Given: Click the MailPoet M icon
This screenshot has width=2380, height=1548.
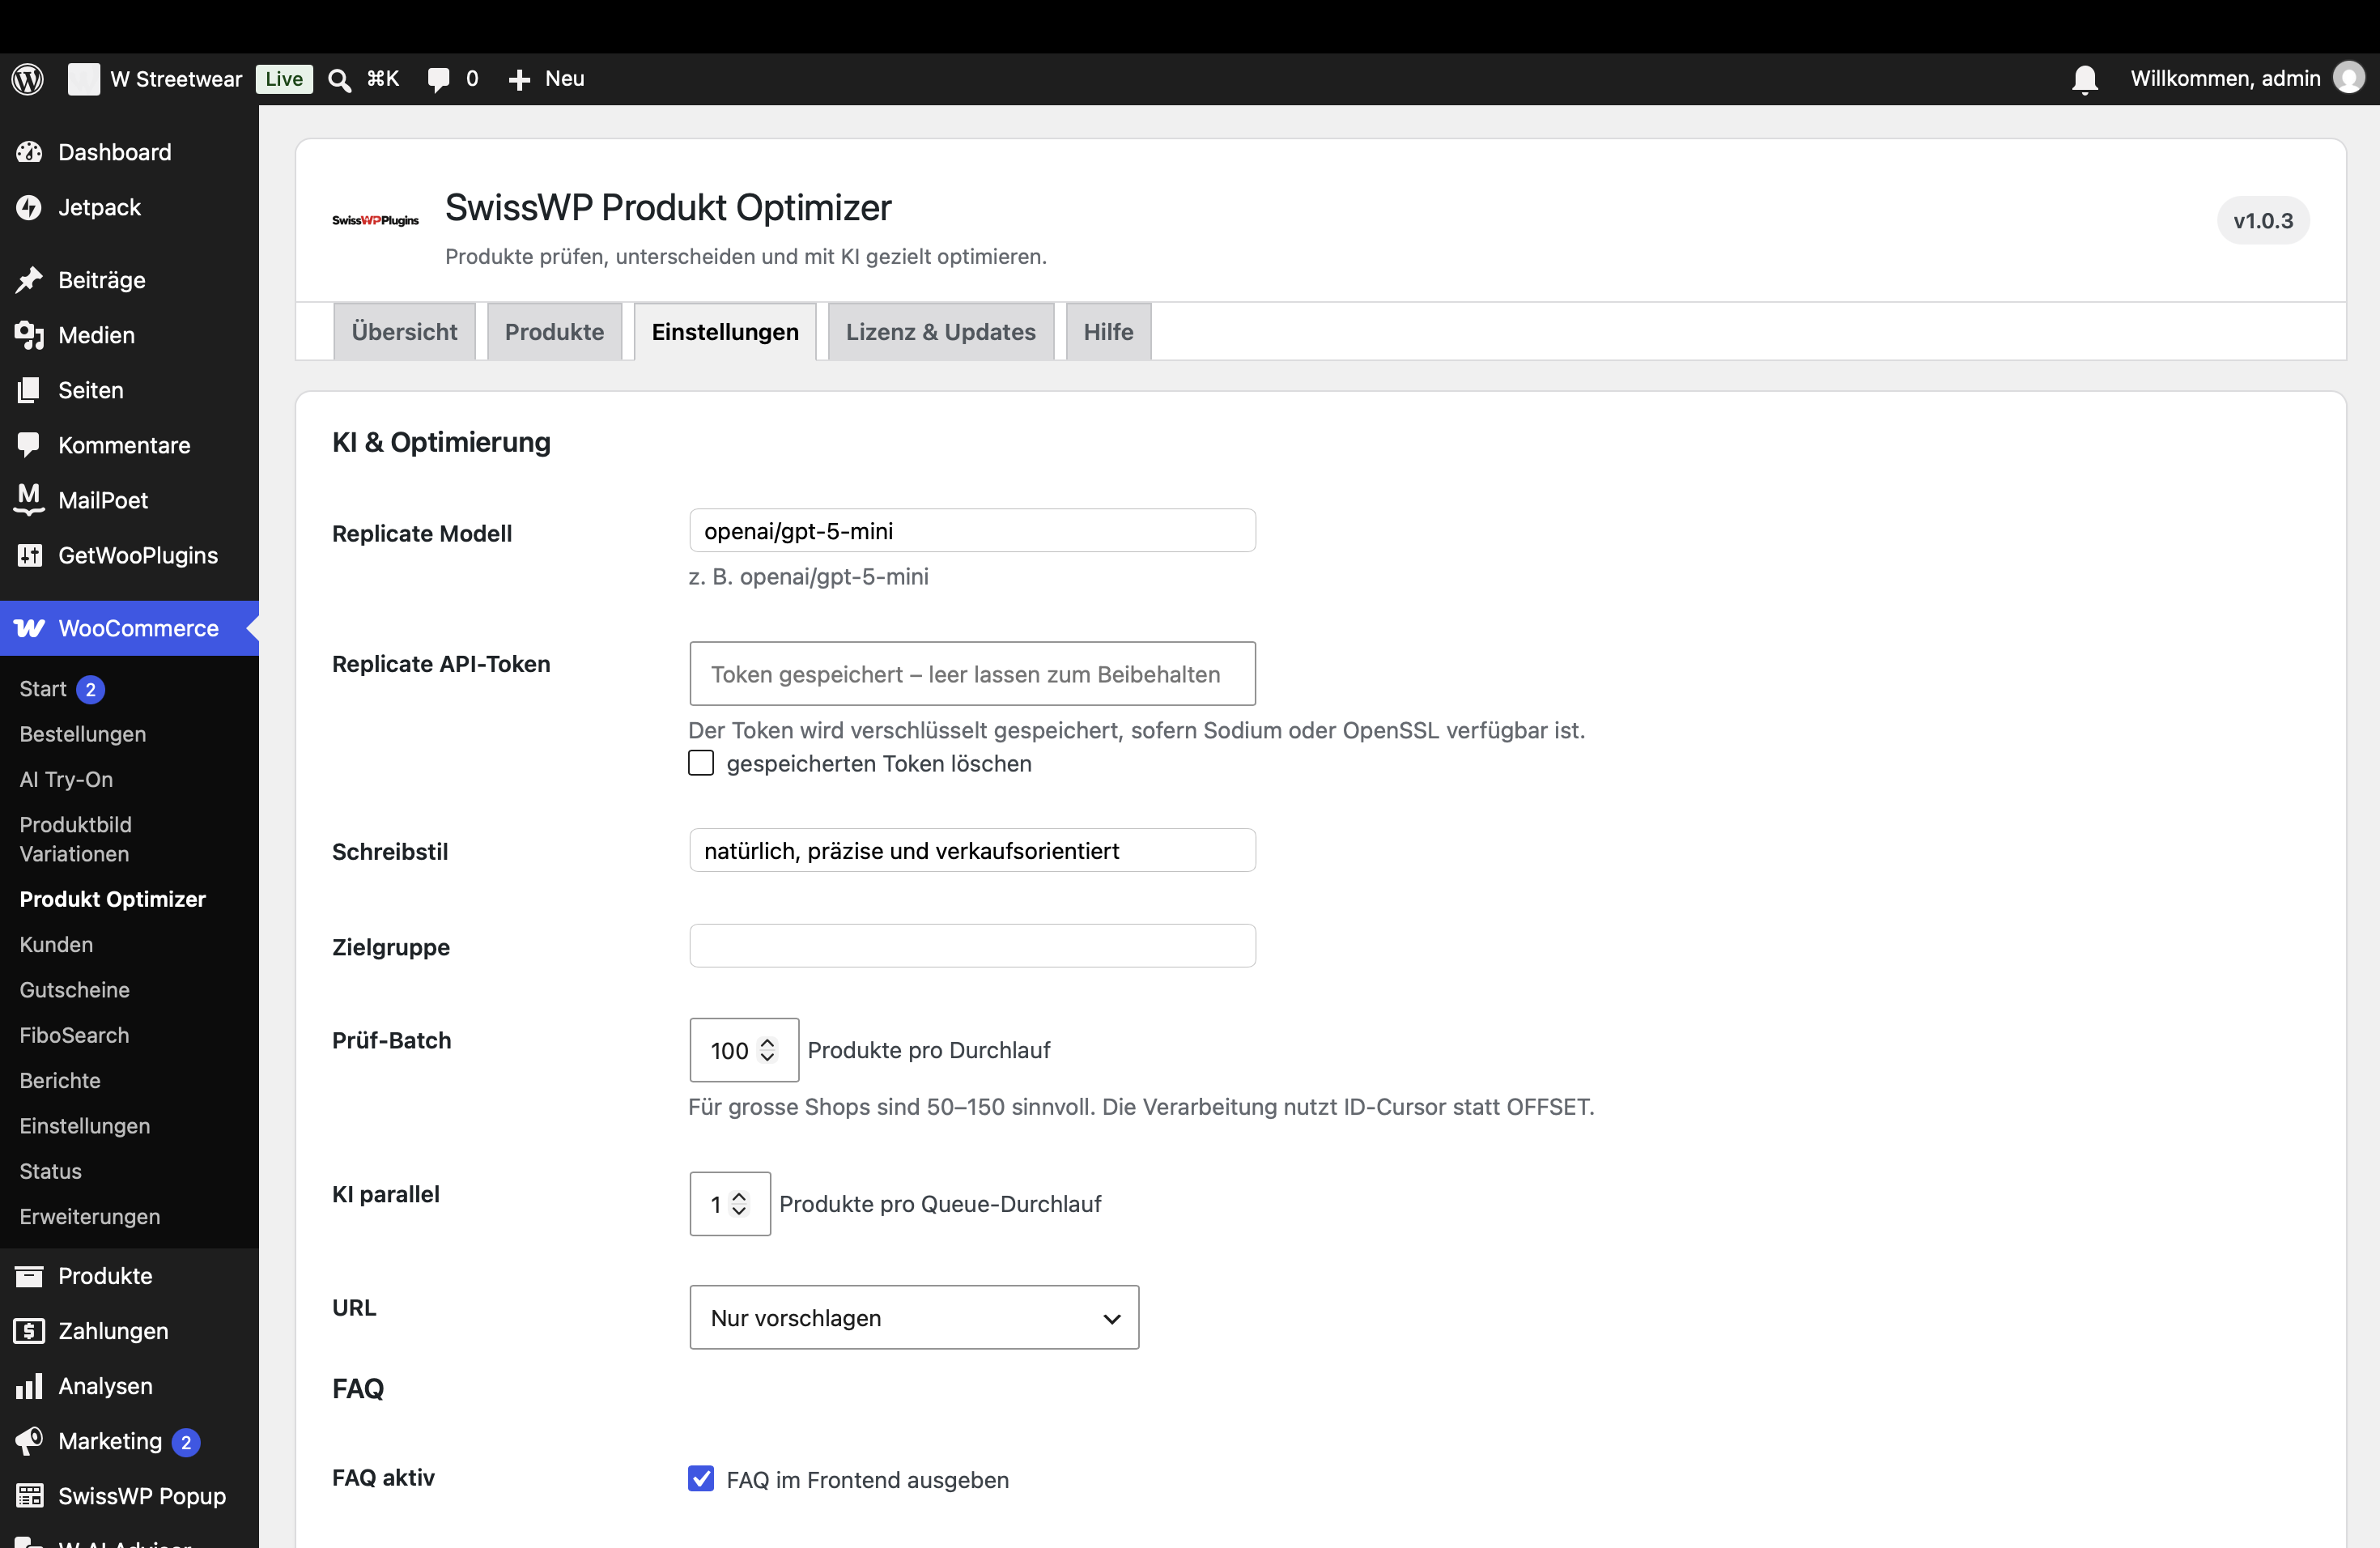Looking at the screenshot, I should [x=29, y=499].
